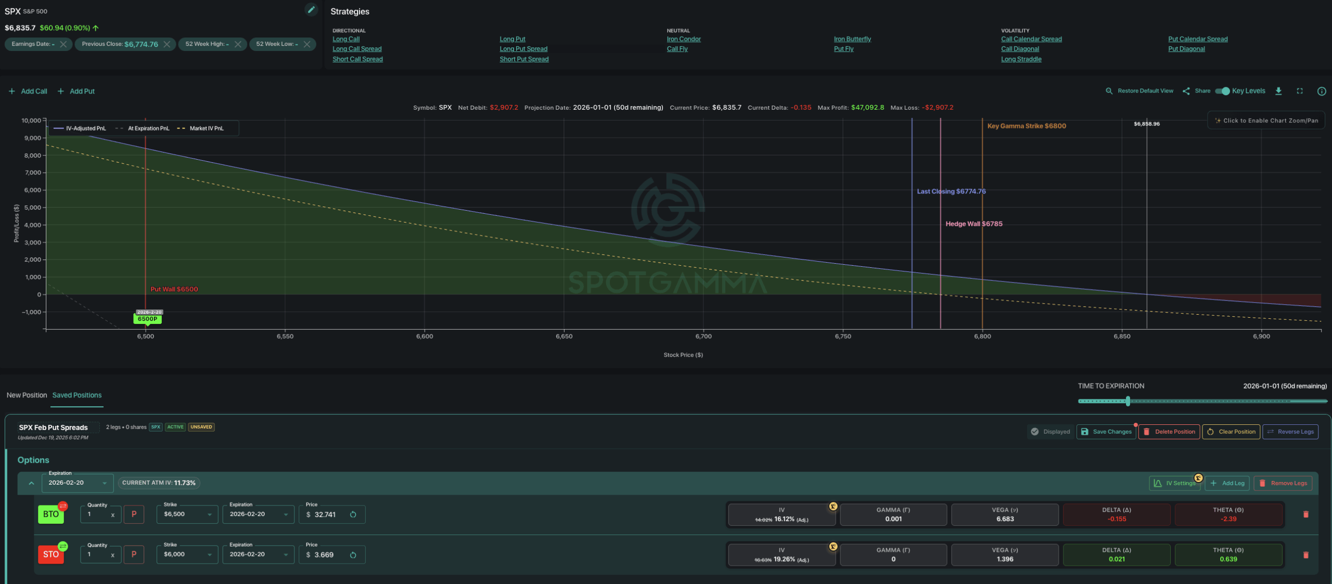Swap direction icon on BTO badge

pos(63,506)
